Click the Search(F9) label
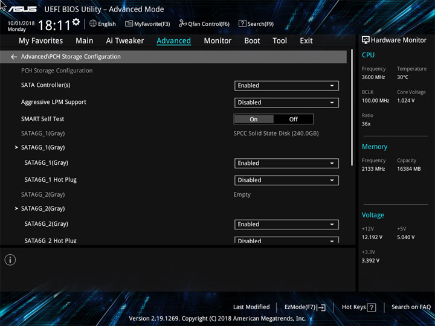The width and height of the screenshot is (435, 326). [260, 24]
